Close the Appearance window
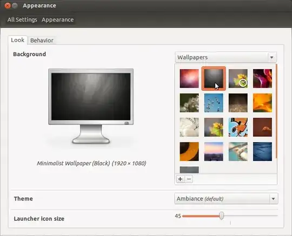Screen dimensions: 292x236 [x=8, y=6]
